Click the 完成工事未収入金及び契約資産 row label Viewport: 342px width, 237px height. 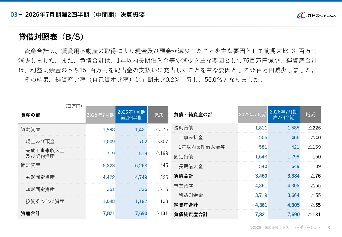point(45,153)
